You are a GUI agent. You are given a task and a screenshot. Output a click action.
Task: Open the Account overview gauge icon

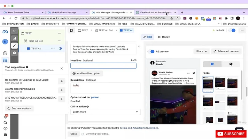(5, 53)
